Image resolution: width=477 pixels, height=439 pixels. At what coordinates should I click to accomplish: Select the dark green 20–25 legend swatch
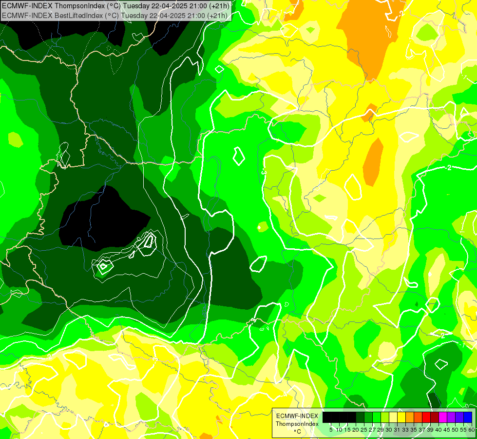click(x=360, y=417)
